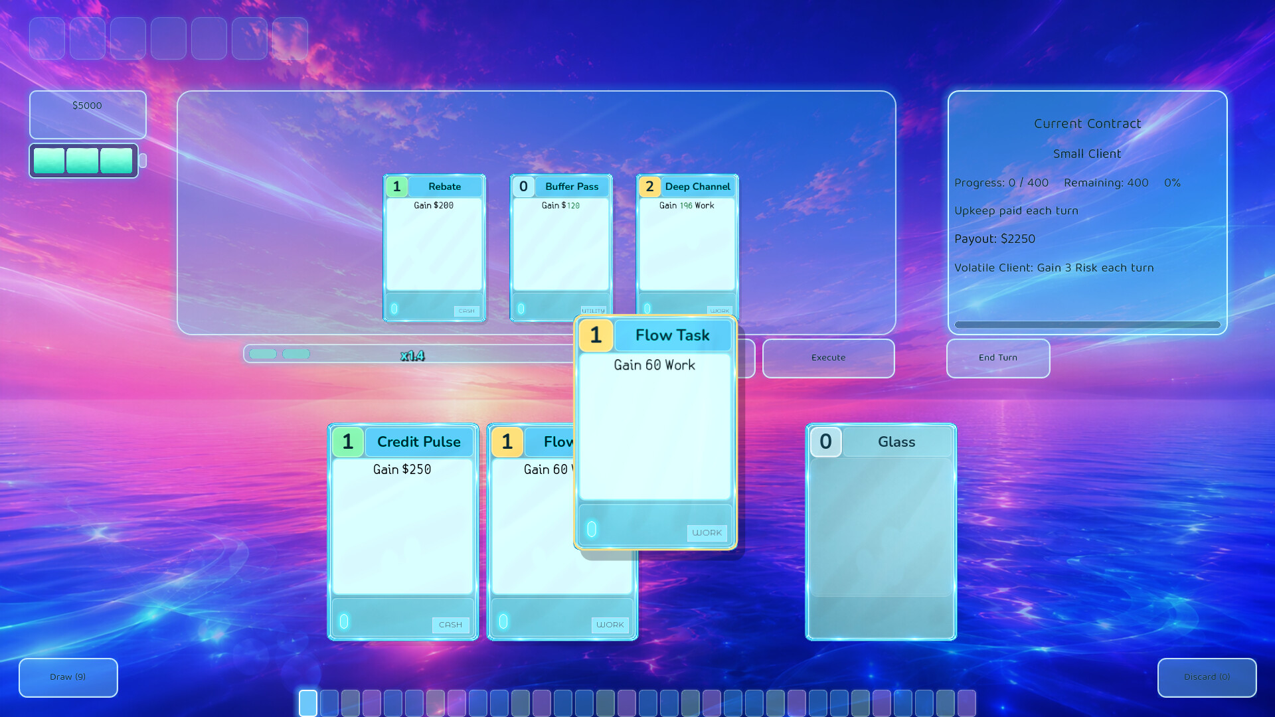1275x717 pixels.
Task: Select the Credit Pulse card
Action: click(403, 532)
